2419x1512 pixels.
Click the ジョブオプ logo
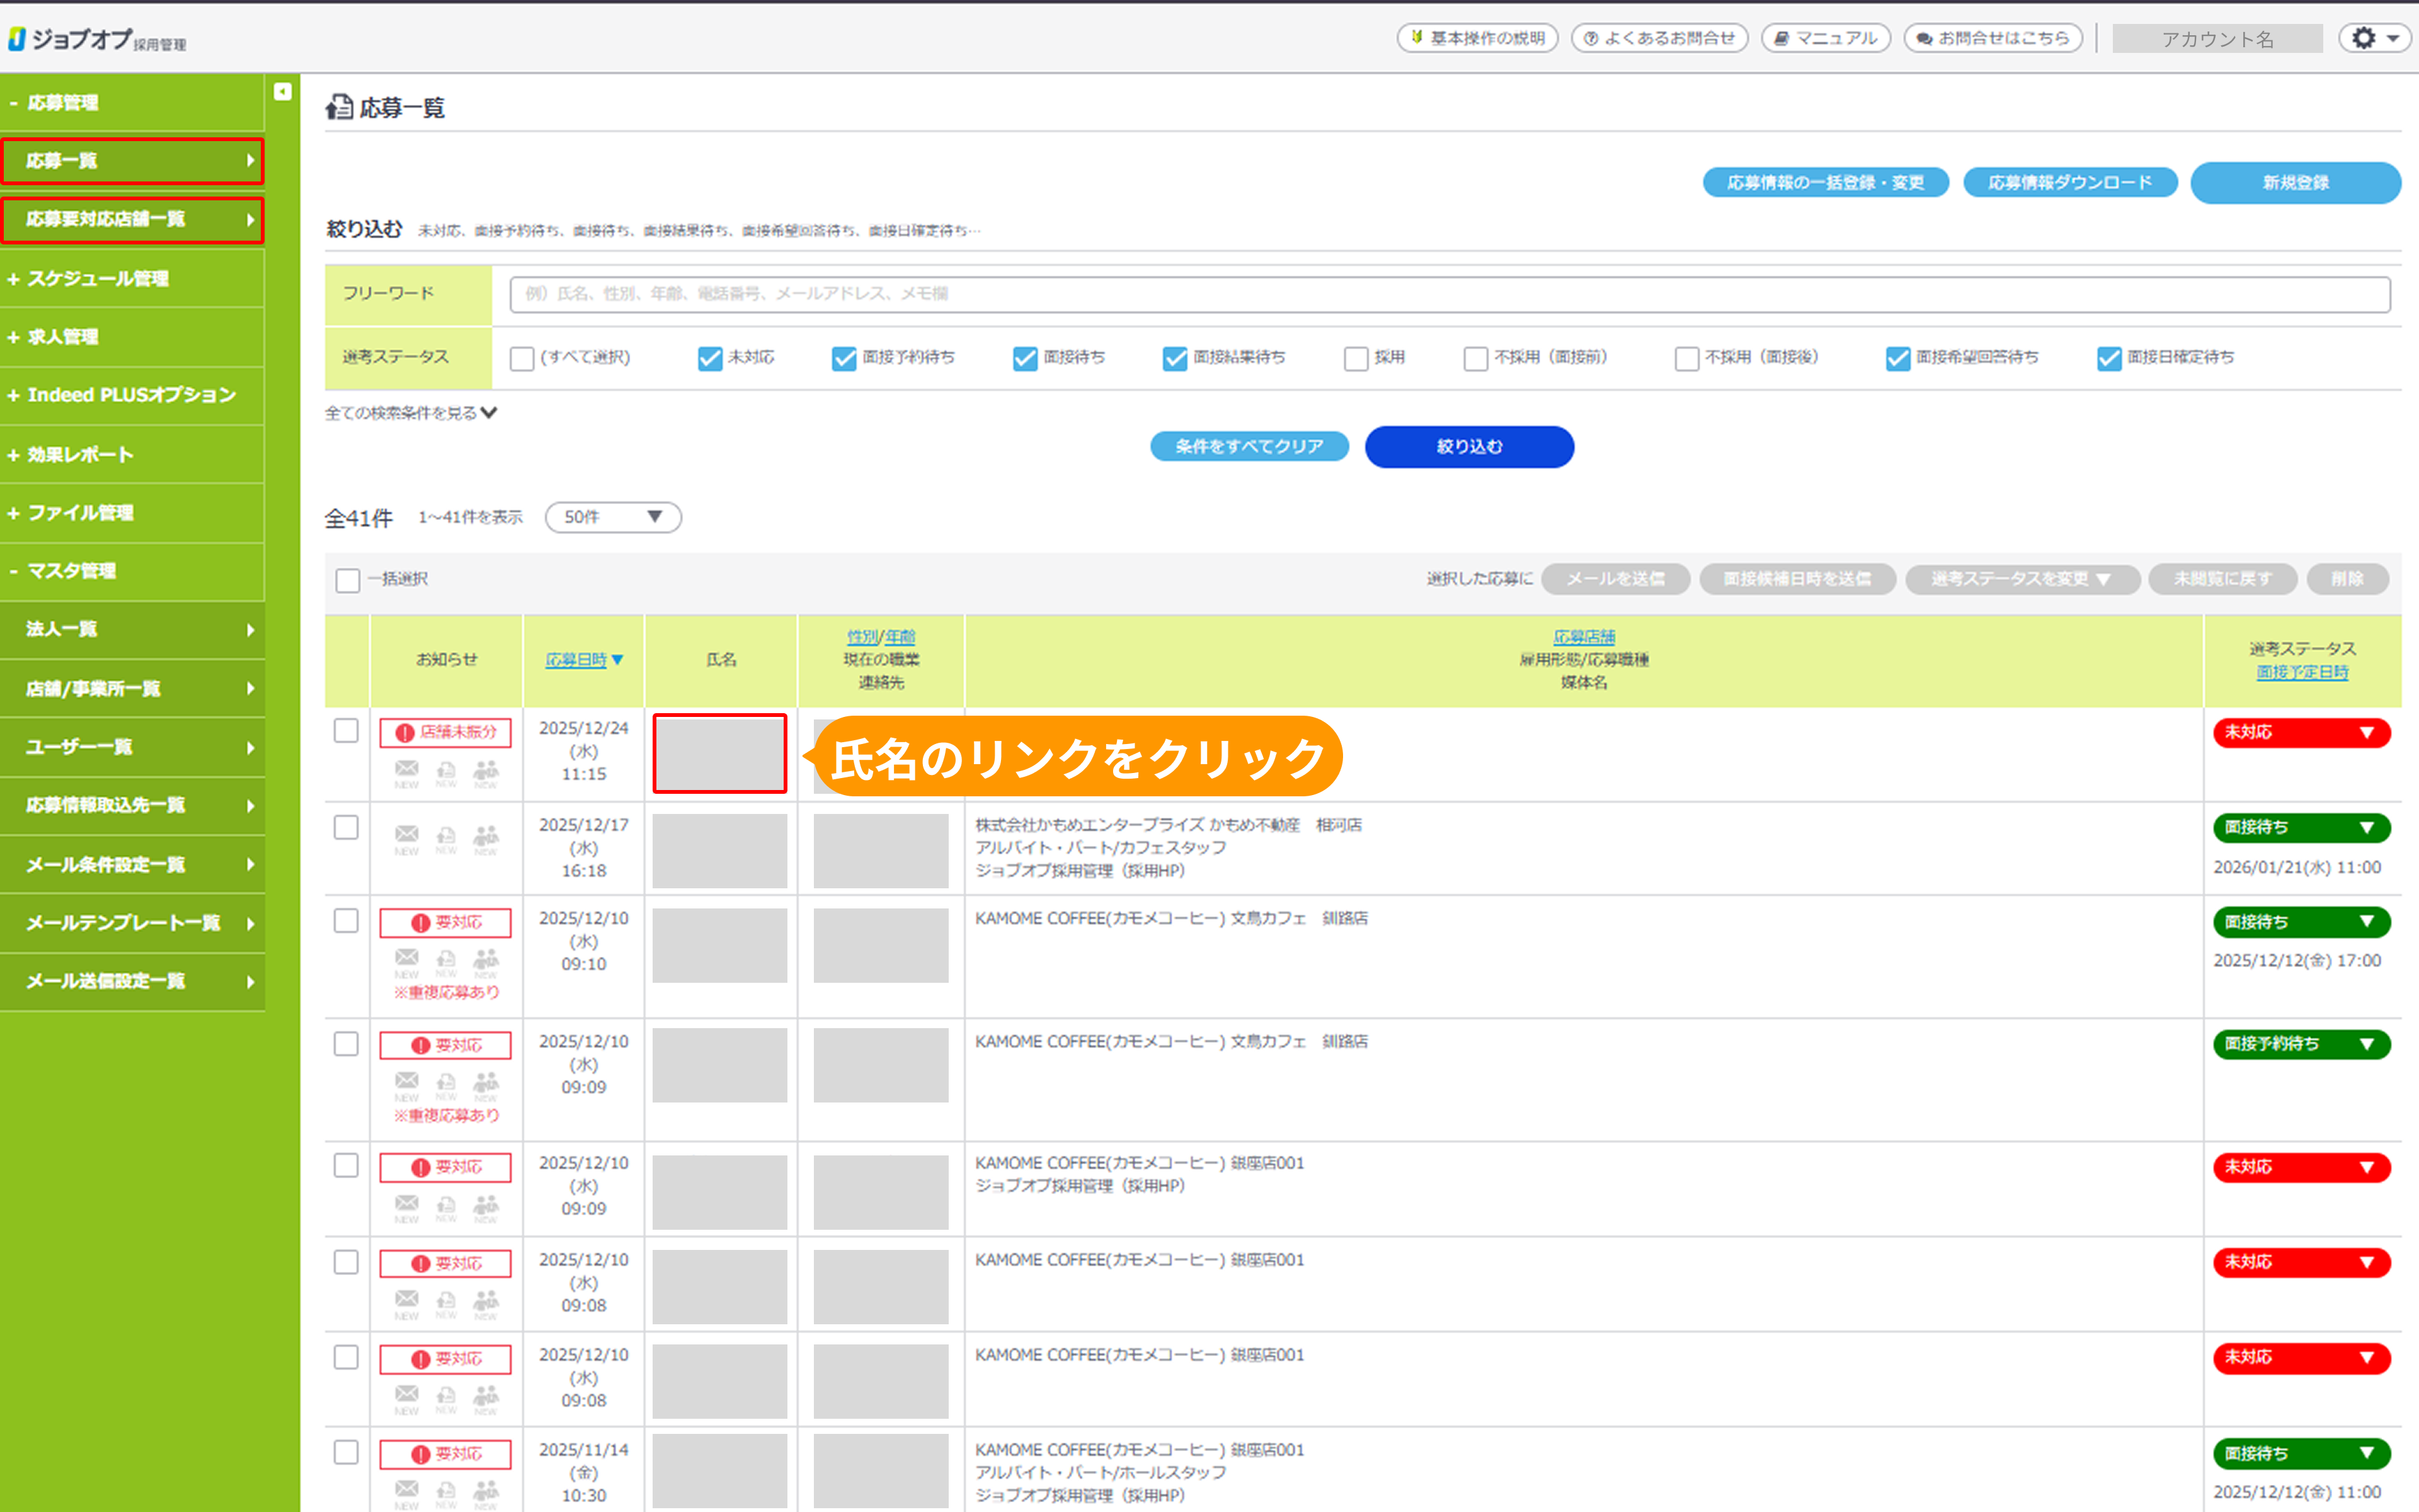[x=96, y=39]
